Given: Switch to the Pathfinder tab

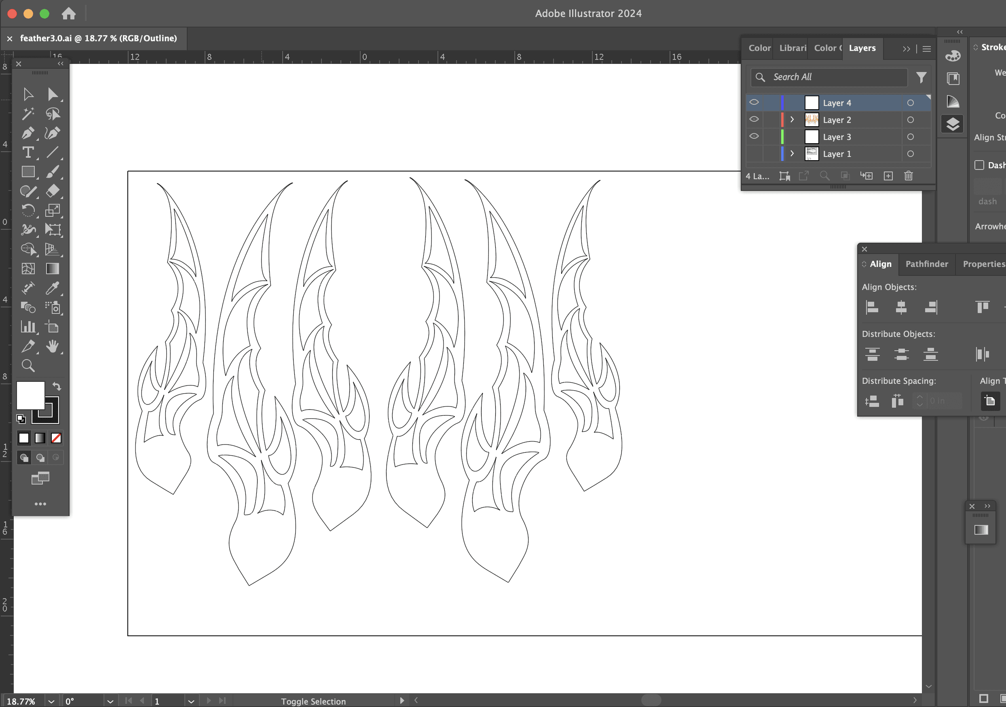Looking at the screenshot, I should [x=926, y=264].
